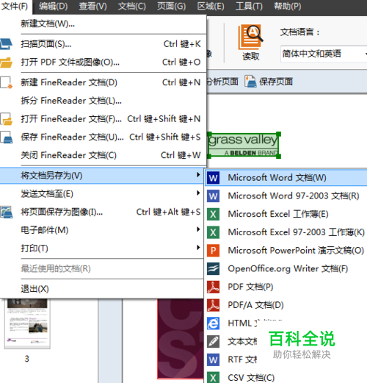Click the 读取 (Read) toolbar icon
The image size is (367, 383).
coord(250,37)
